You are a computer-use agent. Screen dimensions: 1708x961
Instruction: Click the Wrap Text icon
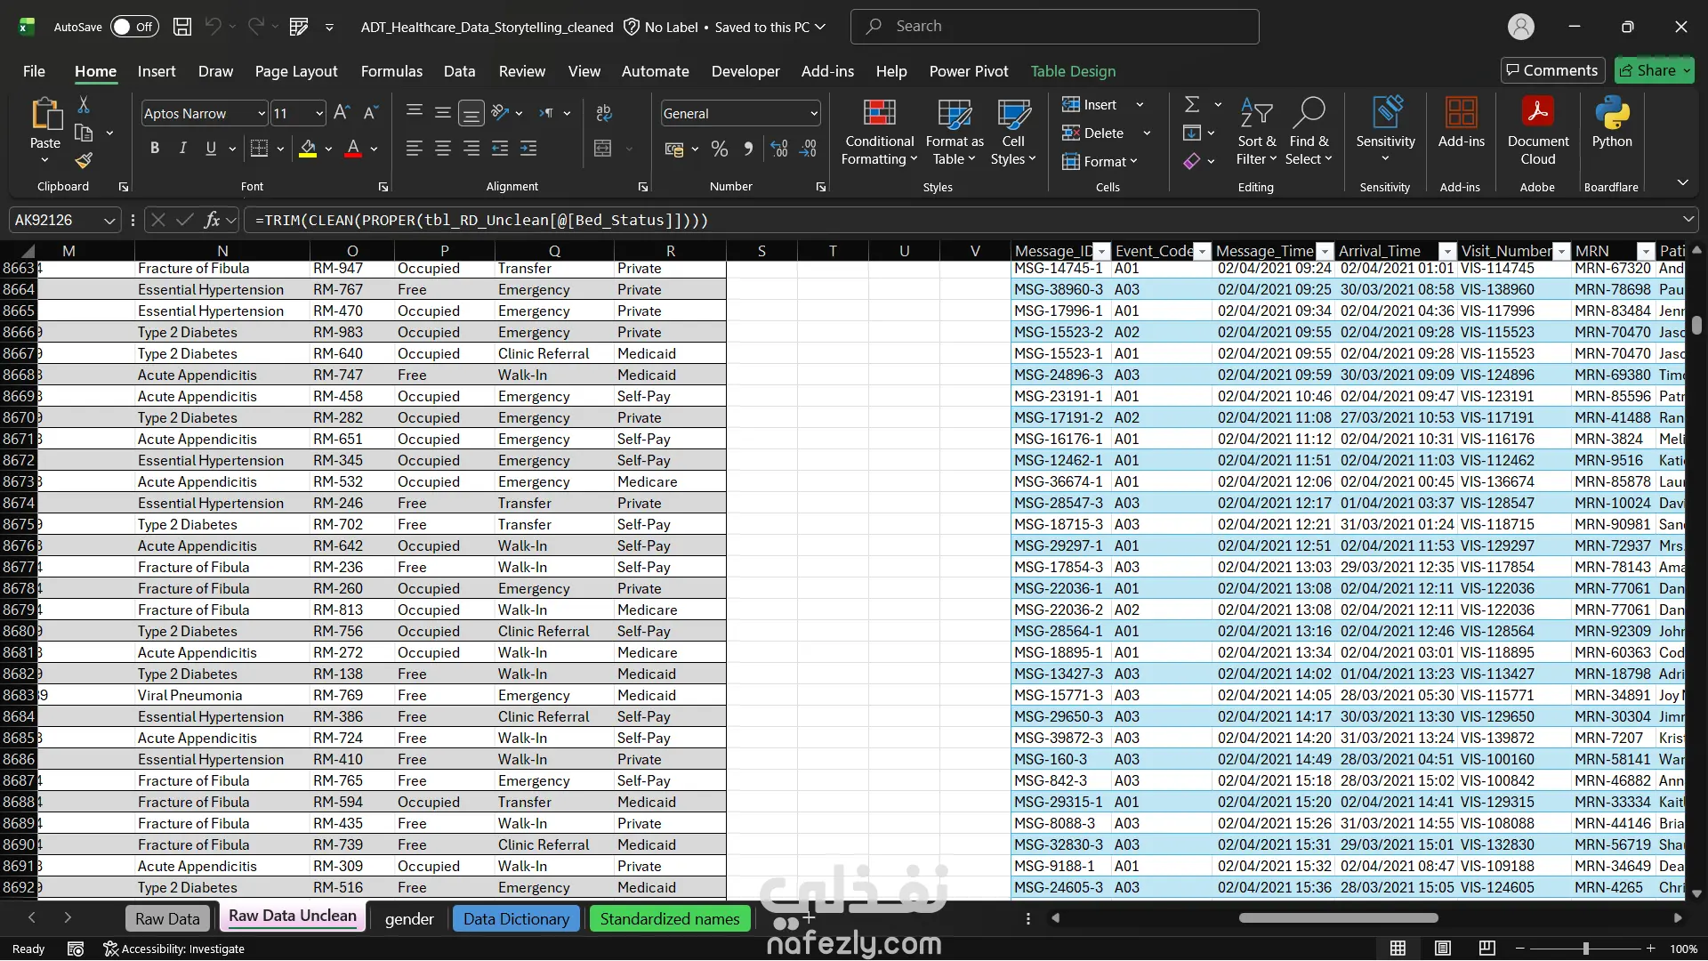tap(604, 113)
